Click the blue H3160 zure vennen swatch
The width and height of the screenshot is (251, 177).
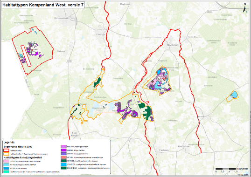coord(6,168)
